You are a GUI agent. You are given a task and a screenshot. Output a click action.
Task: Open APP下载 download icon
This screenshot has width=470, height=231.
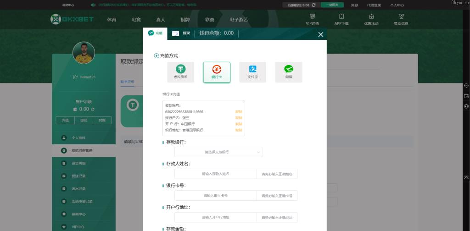(x=341, y=19)
